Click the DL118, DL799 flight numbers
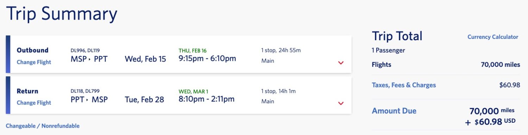 point(85,91)
